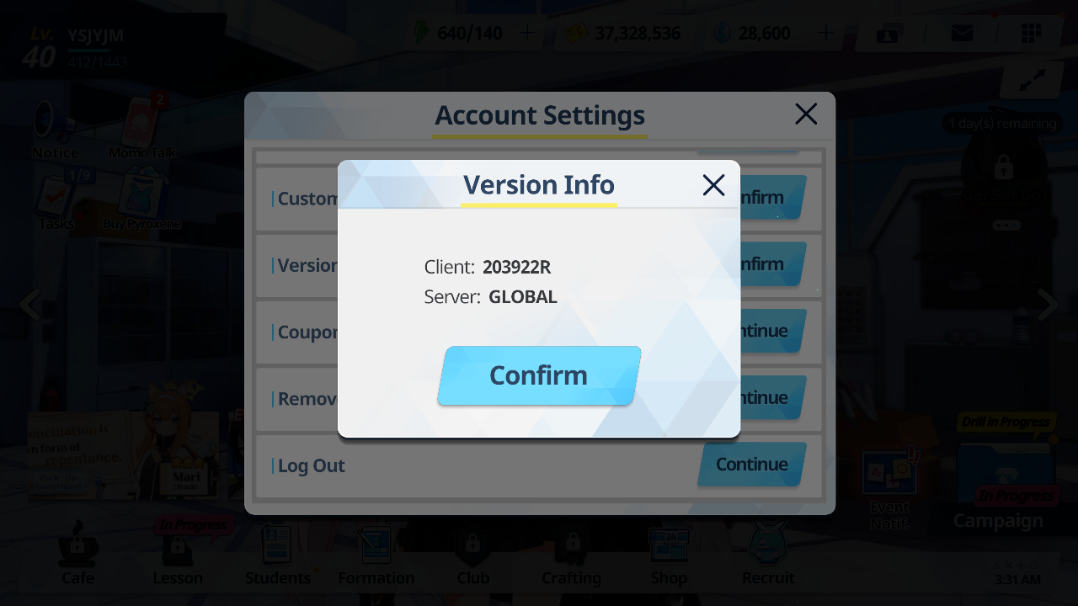The image size is (1078, 606).
Task: Continue with Log Out option
Action: click(752, 464)
